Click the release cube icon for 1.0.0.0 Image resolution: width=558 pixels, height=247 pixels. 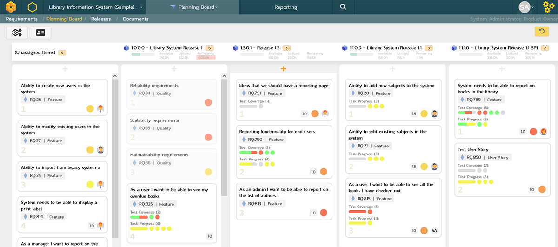coord(126,48)
